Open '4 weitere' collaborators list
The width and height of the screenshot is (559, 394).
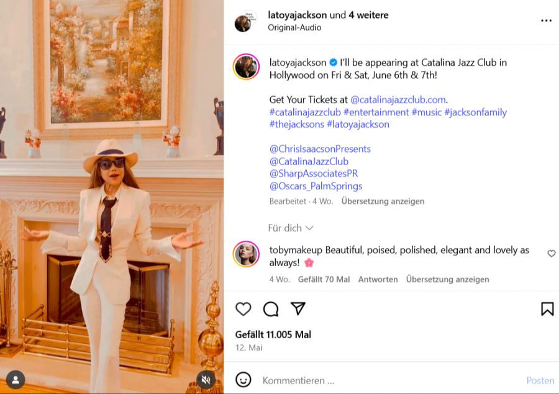(x=368, y=15)
